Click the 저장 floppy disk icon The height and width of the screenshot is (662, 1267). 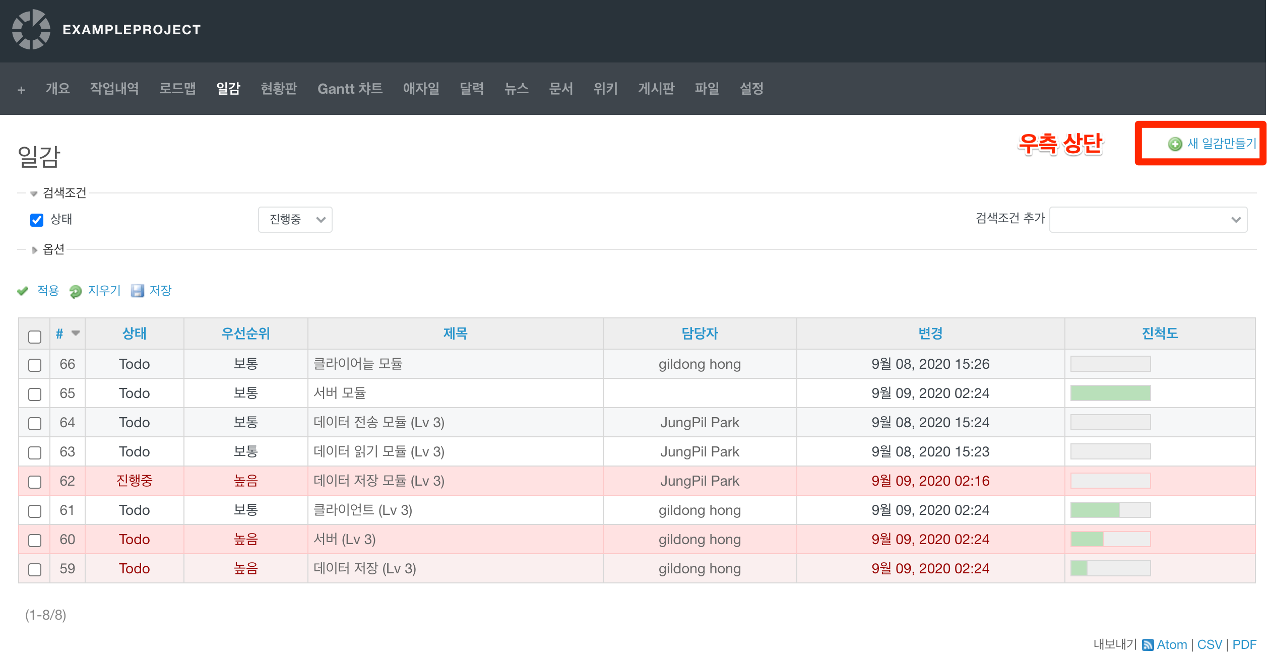[x=137, y=291]
